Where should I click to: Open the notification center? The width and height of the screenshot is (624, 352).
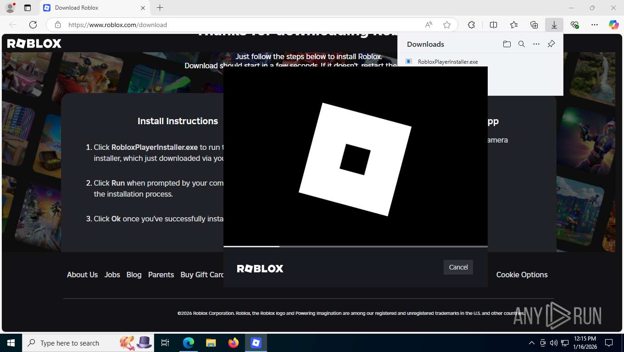[x=609, y=343]
